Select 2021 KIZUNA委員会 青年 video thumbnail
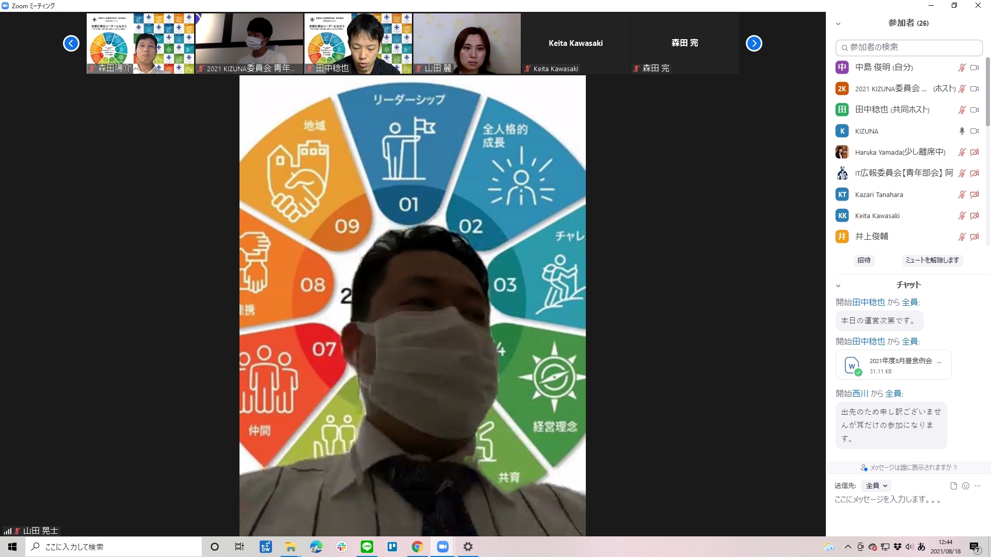Screen dimensions: 991x557 (249, 43)
